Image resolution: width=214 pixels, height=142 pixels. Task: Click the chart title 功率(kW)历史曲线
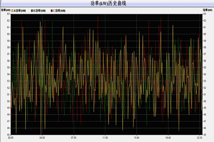tap(108, 3)
